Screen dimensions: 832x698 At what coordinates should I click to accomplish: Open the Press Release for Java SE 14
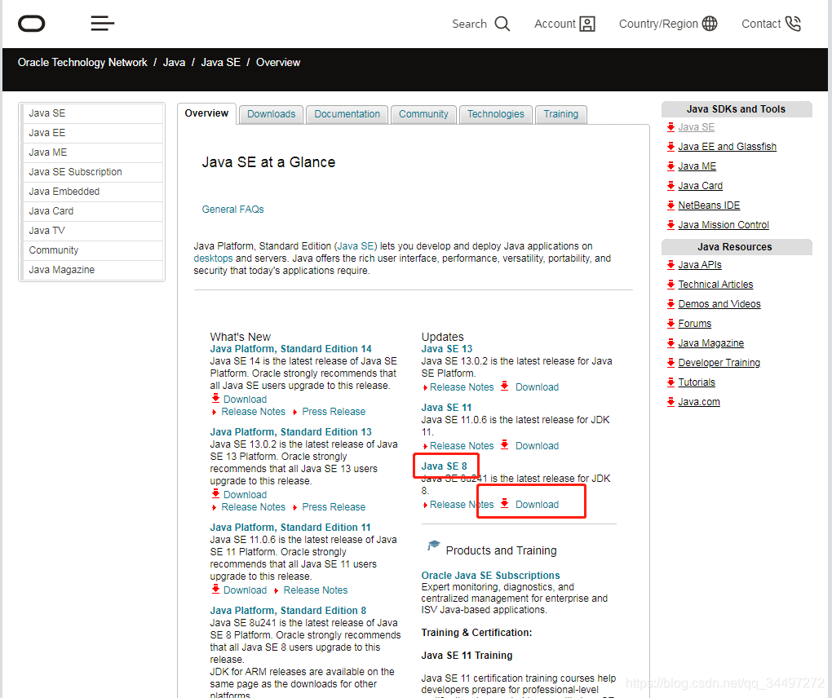pos(333,411)
